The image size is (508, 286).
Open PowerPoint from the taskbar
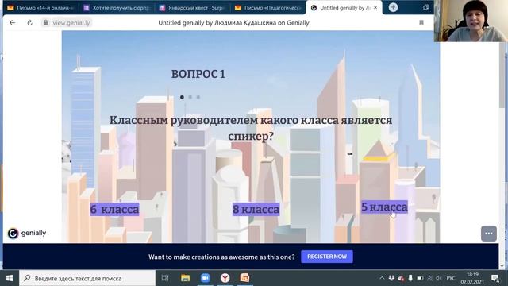(244, 278)
